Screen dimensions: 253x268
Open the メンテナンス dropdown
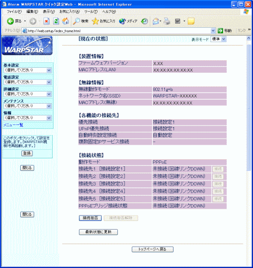pos(27,106)
